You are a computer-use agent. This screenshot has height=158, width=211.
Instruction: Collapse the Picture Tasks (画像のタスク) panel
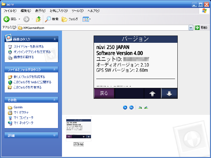tap(55, 39)
